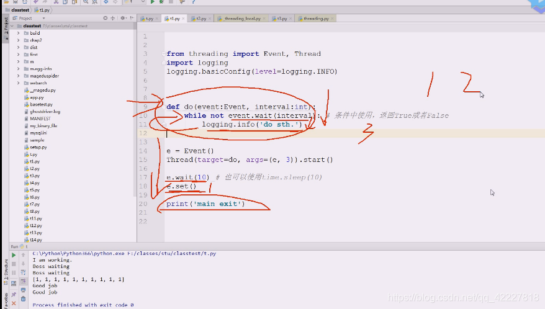545x309 pixels.
Task: Click the collapse all icon in Project panel
Action: 112,18
